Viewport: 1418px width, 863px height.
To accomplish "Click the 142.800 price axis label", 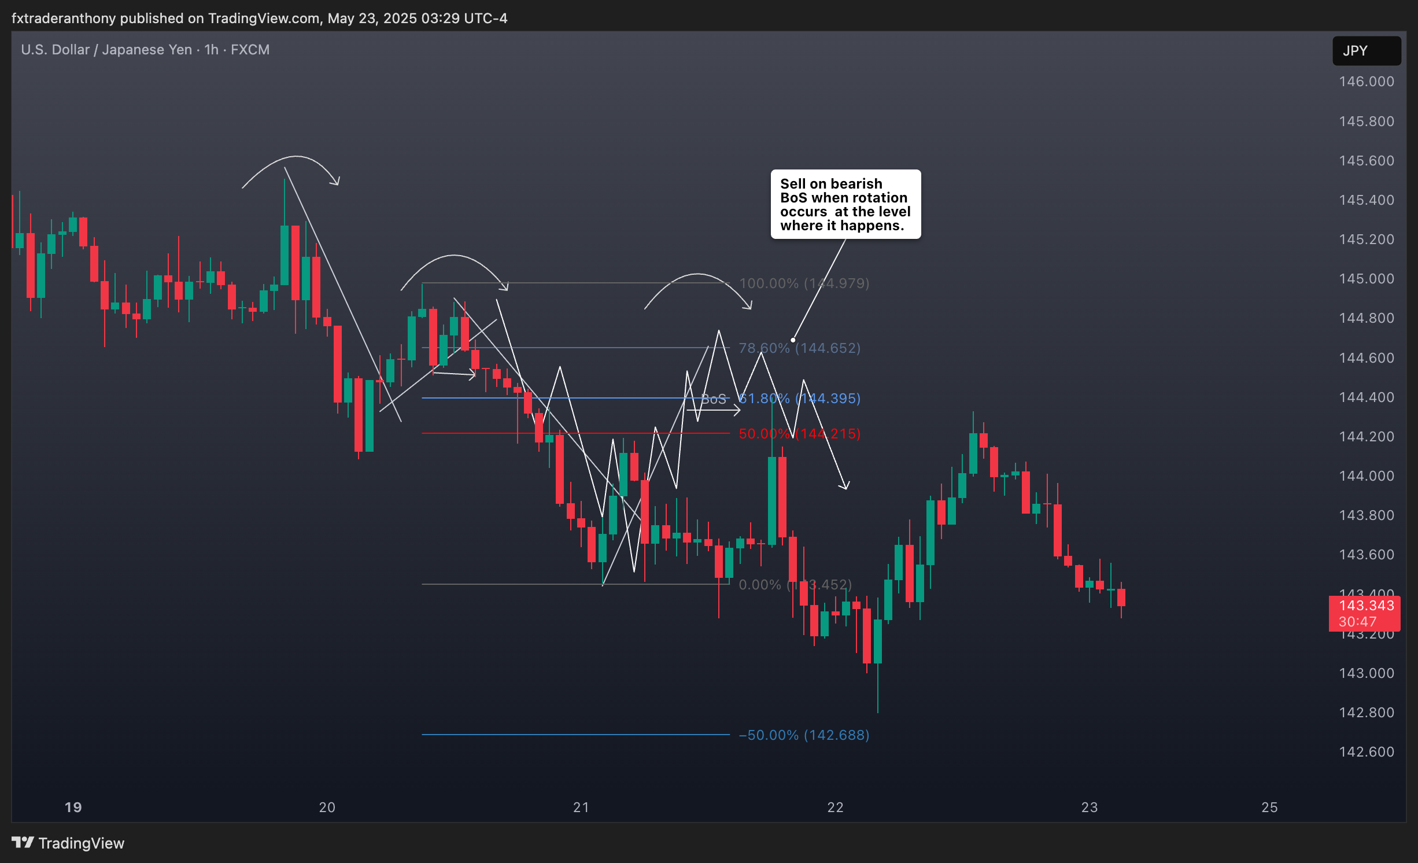I will pyautogui.click(x=1367, y=713).
